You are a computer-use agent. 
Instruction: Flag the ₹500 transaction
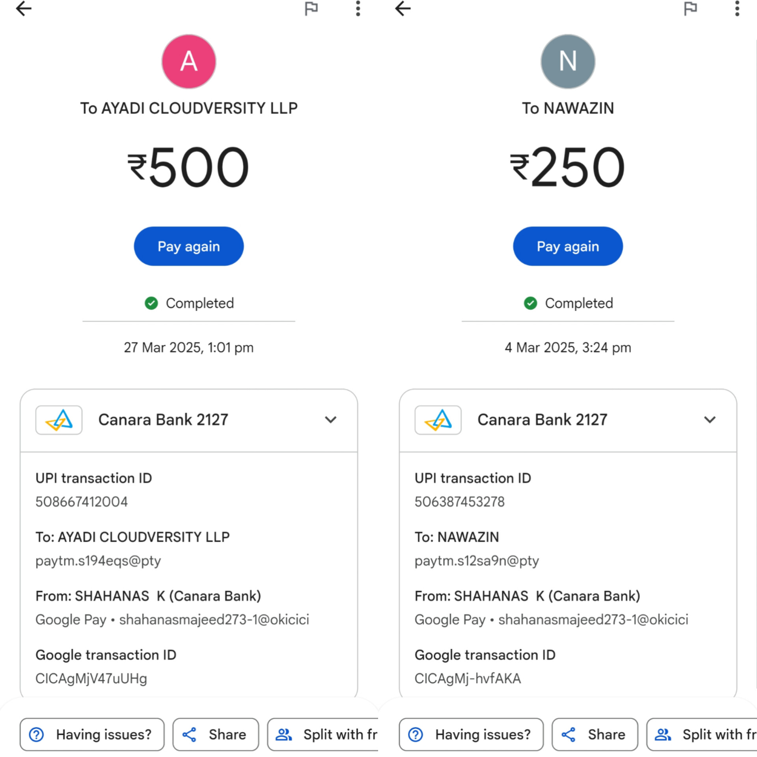click(311, 9)
